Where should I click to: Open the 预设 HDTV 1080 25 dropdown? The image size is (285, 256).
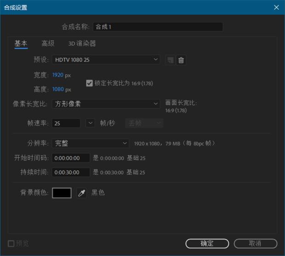pos(106,60)
